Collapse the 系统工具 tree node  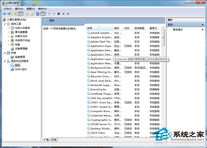pos(5,24)
